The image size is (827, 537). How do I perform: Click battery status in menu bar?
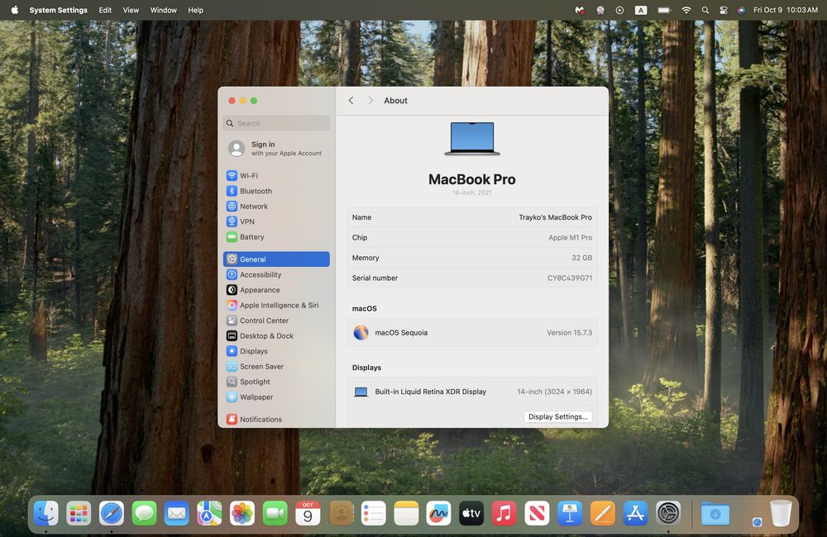(663, 10)
